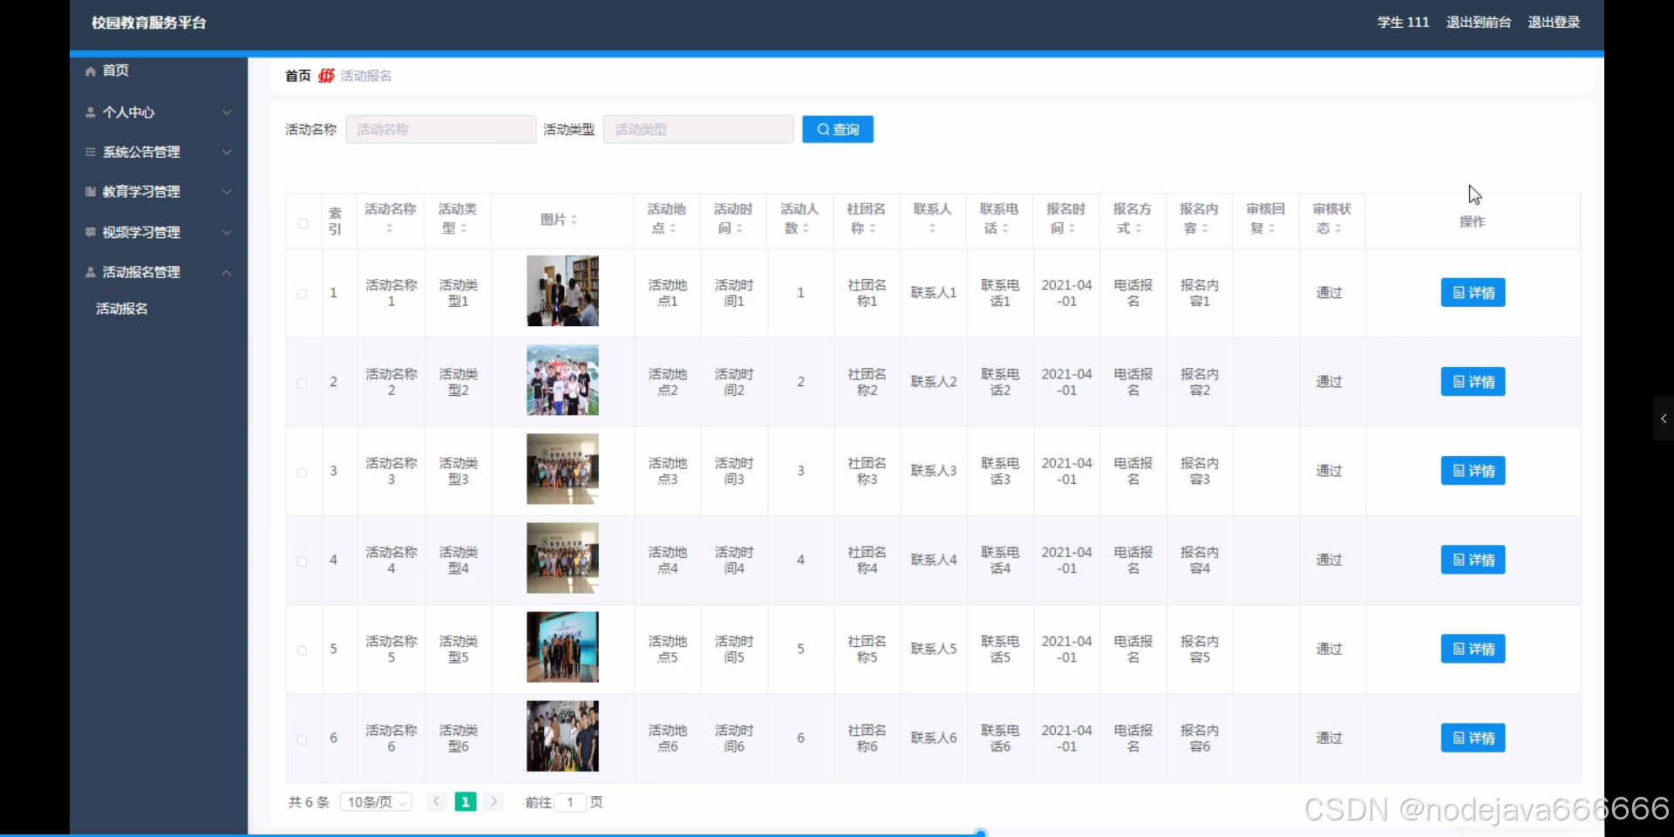Open the 教育学习管理 menu label
1674x837 pixels.
(x=141, y=192)
